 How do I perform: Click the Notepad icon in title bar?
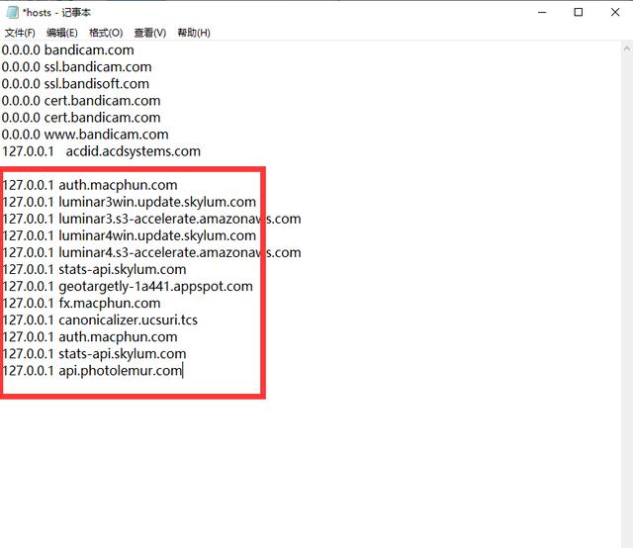point(12,12)
